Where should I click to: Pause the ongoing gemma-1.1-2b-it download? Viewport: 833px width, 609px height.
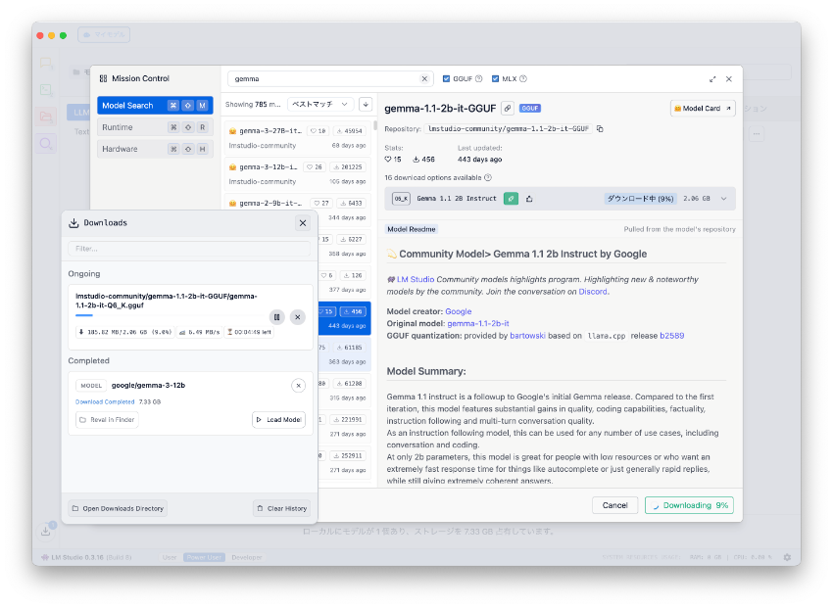pyautogui.click(x=276, y=317)
